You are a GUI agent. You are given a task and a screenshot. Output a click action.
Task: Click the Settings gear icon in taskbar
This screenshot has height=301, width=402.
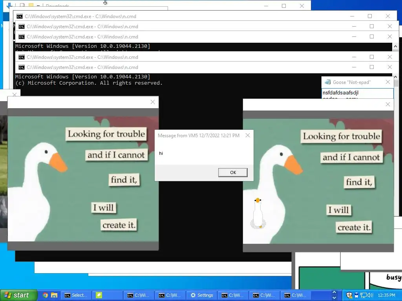tap(193, 295)
